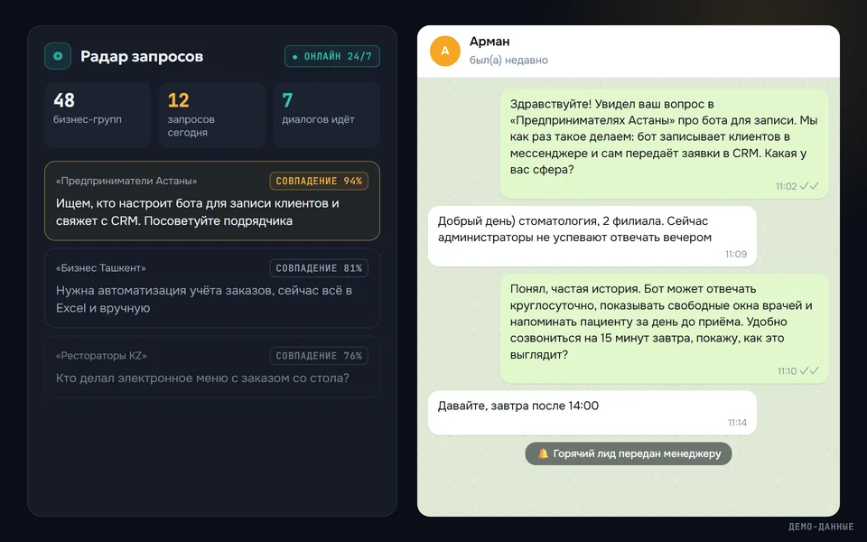Click the СОВПАДЕНИЕ 81% badge
Screen dimensions: 867x542
[319, 268]
